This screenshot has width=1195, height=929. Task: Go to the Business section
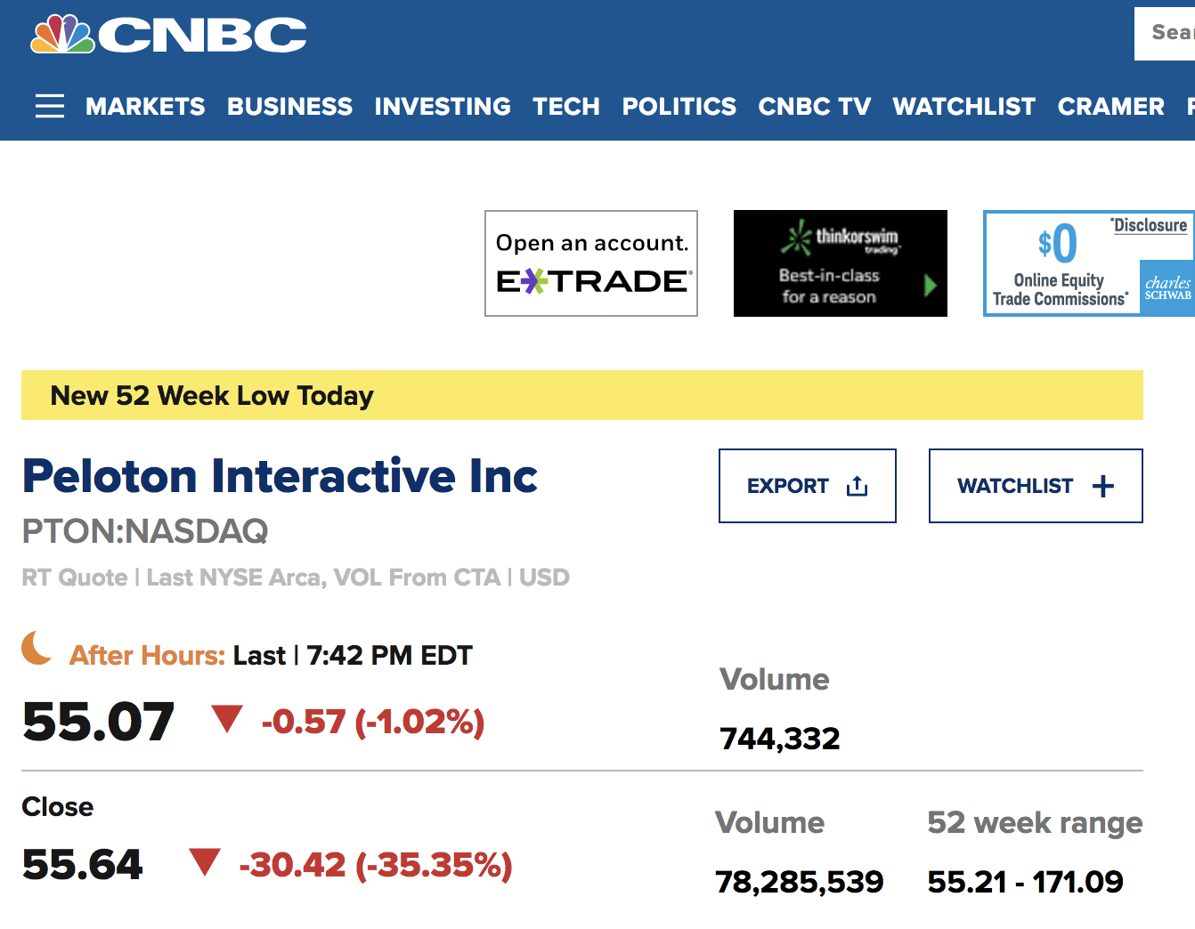[x=289, y=107]
